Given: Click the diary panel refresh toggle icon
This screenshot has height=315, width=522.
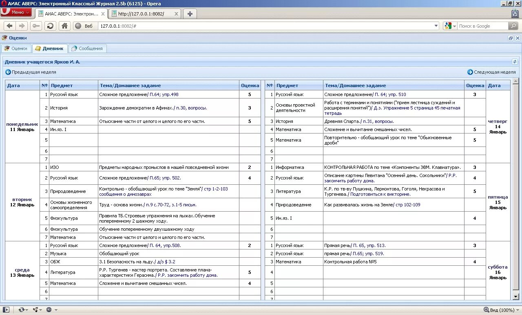Looking at the screenshot, I should point(515,62).
